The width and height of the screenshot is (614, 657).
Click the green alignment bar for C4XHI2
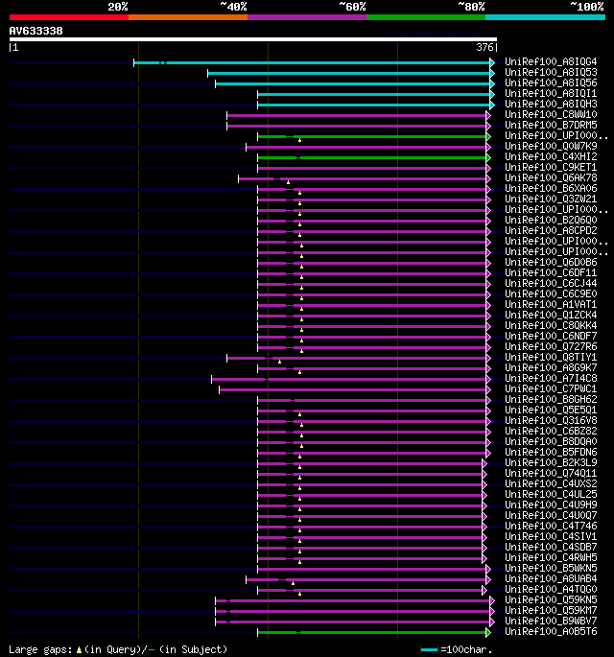coord(371,157)
